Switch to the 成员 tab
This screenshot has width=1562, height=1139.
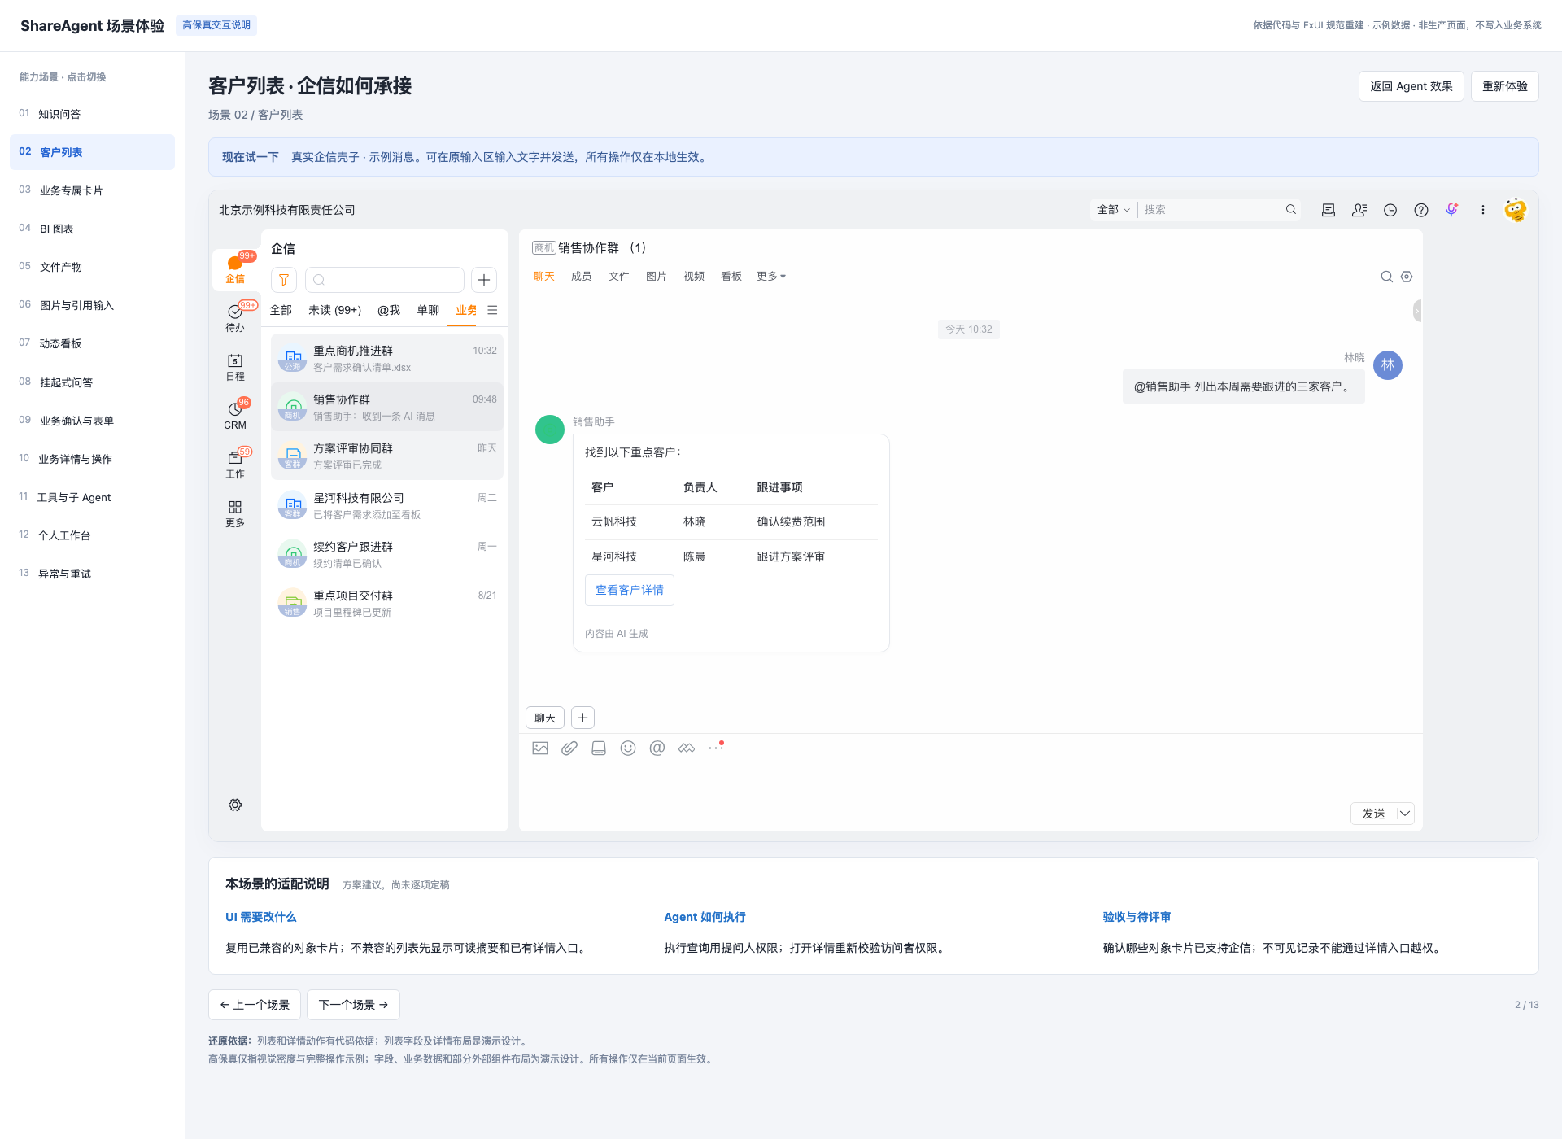[x=582, y=277]
